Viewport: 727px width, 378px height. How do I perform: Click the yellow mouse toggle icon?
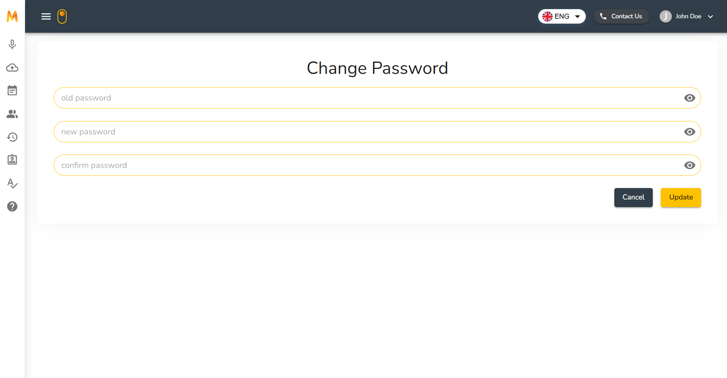click(x=62, y=16)
